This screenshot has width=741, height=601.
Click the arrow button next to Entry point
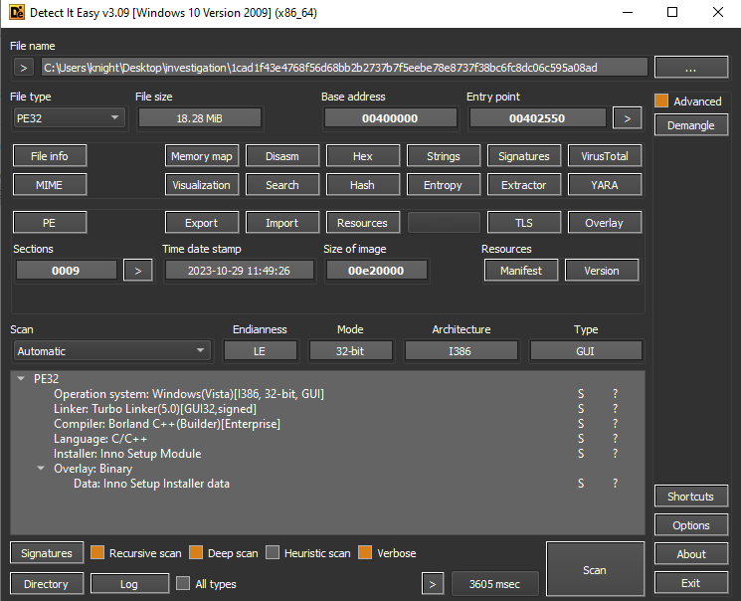pos(627,118)
